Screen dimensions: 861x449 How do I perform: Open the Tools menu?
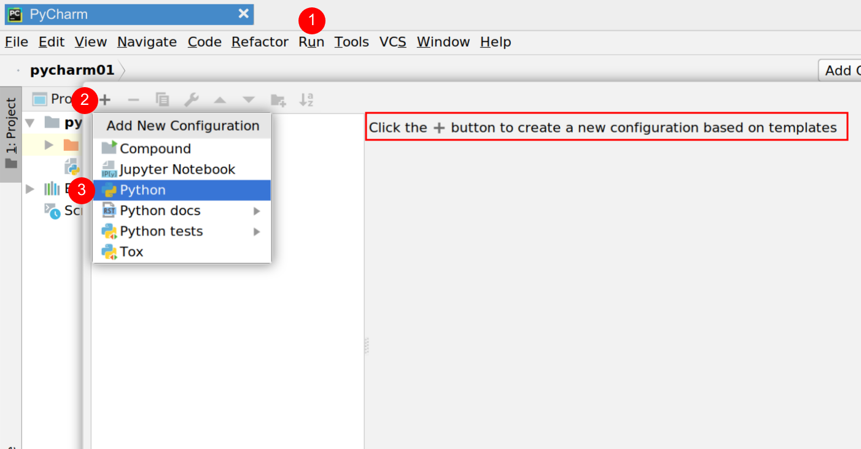(351, 42)
